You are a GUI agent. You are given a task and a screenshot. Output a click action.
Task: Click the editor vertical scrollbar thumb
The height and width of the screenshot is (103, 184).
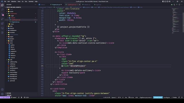183,22
